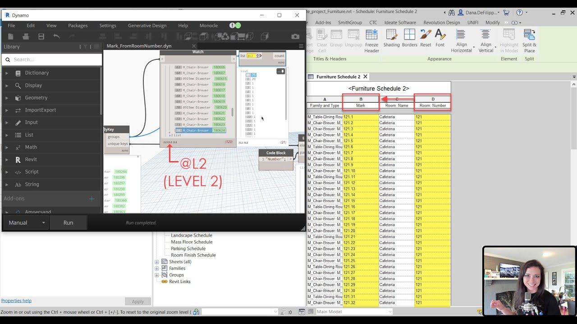The image size is (577, 324).
Task: Close the Furniture Schedule 2 view tab
Action: (365, 76)
